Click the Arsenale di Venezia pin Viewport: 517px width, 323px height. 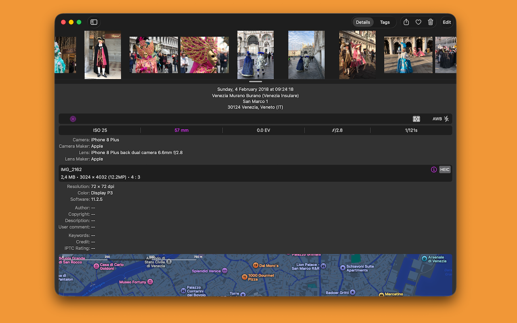(x=424, y=258)
